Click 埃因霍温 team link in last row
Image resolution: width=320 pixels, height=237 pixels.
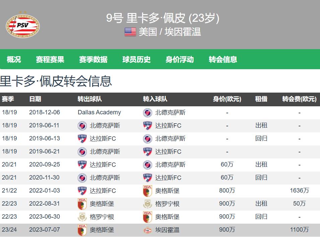[167, 230]
